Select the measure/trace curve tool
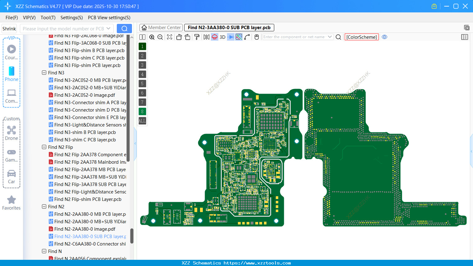The image size is (473, 266). click(x=246, y=37)
